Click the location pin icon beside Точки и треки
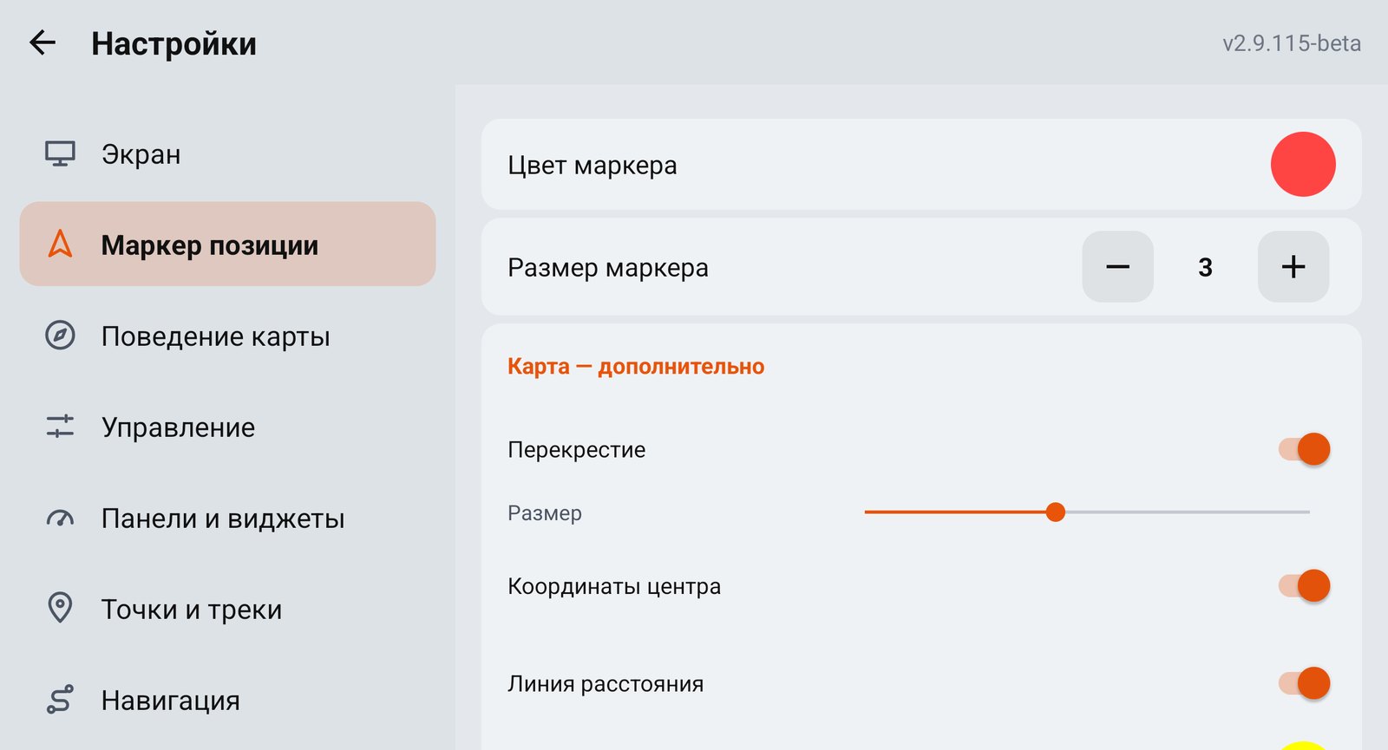The width and height of the screenshot is (1388, 750). pyautogui.click(x=60, y=608)
